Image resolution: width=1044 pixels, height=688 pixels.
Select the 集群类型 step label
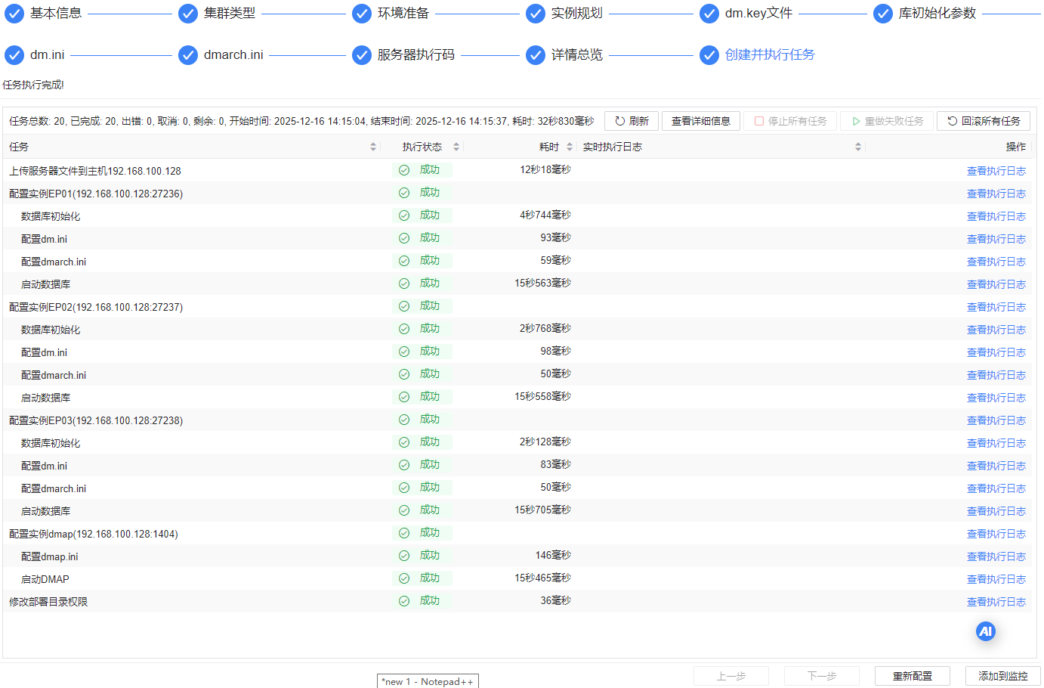pos(230,14)
